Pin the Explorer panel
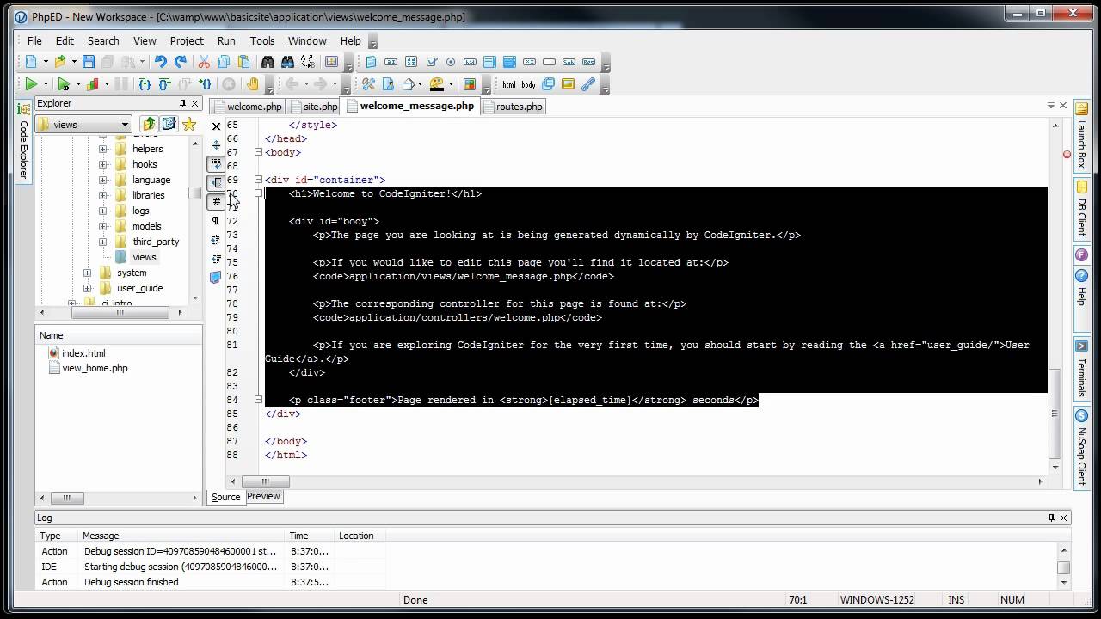The image size is (1101, 619). click(182, 103)
